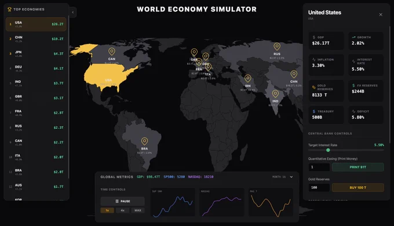
Task: Select BRA row in Top Economies
Action: [x=36, y=172]
